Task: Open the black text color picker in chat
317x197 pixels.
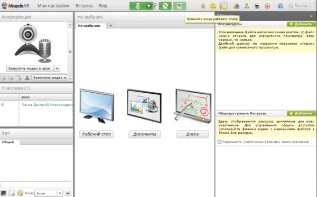Action: 4,193
